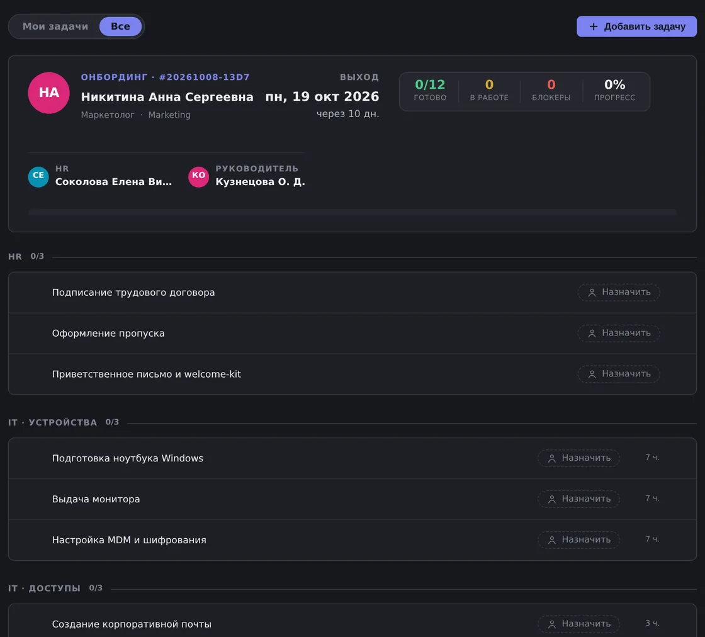This screenshot has height=637, width=705.
Task: Click the 3 ч. estimate for Создание корпоративной почты
Action: tap(652, 624)
